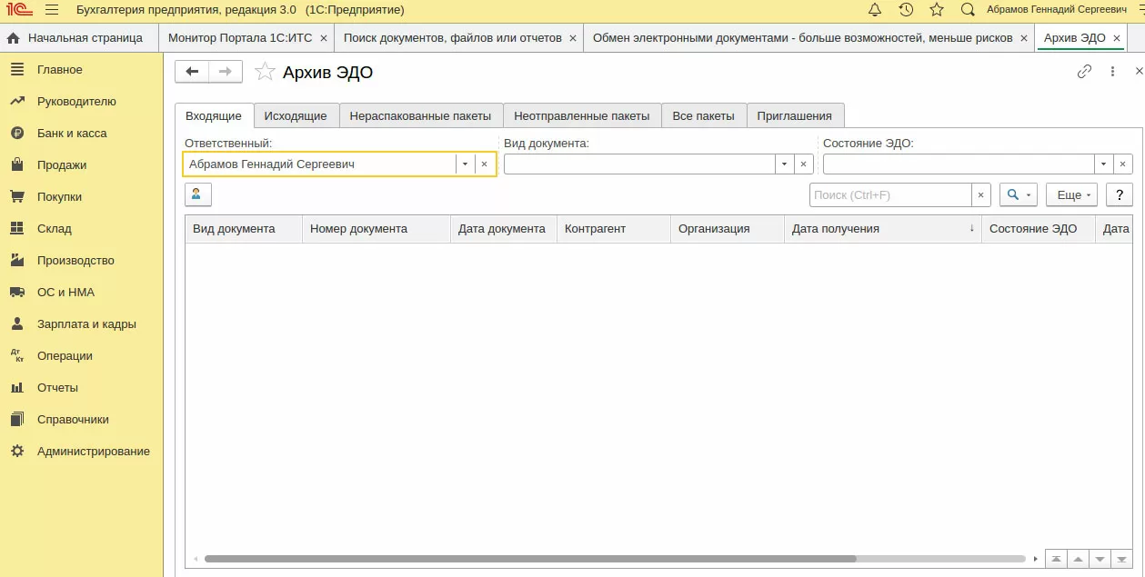This screenshot has height=577, width=1145.
Task: Clear the Ответственный field
Action: tap(485, 164)
